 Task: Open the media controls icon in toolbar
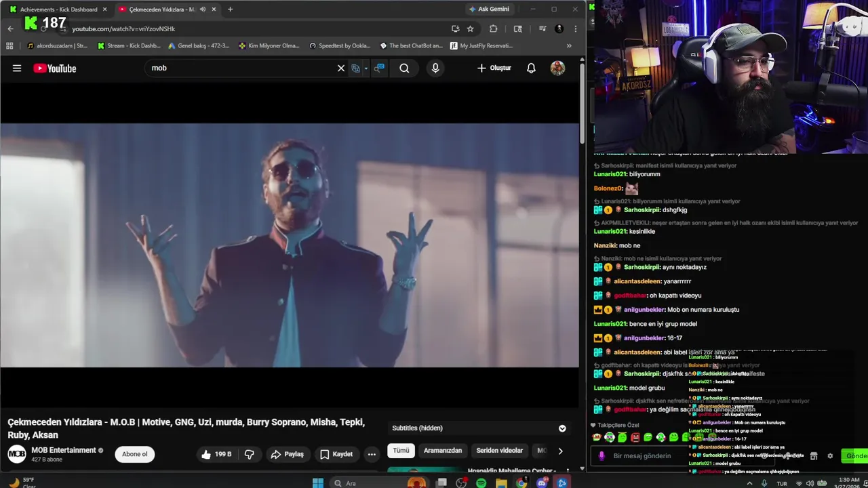542,28
